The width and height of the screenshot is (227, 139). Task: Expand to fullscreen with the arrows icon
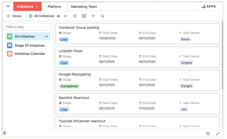click(x=218, y=134)
